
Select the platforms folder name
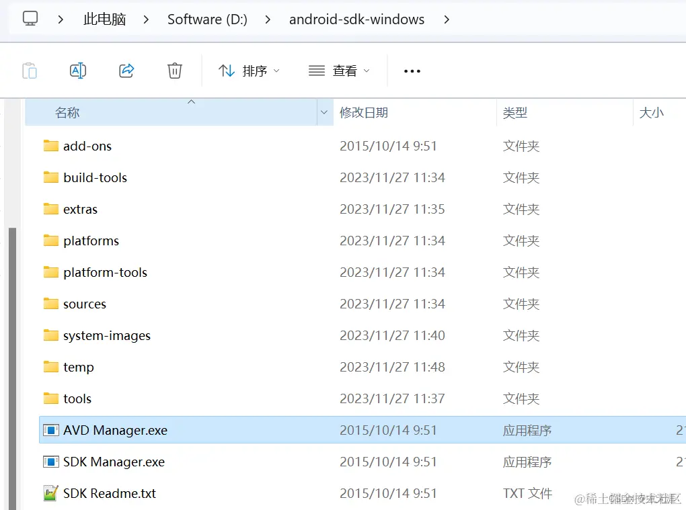[x=91, y=241]
